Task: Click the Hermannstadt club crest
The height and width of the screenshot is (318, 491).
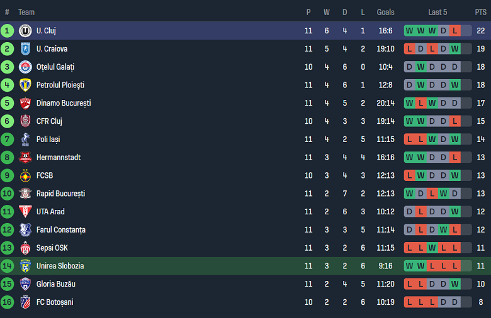Action: point(25,158)
